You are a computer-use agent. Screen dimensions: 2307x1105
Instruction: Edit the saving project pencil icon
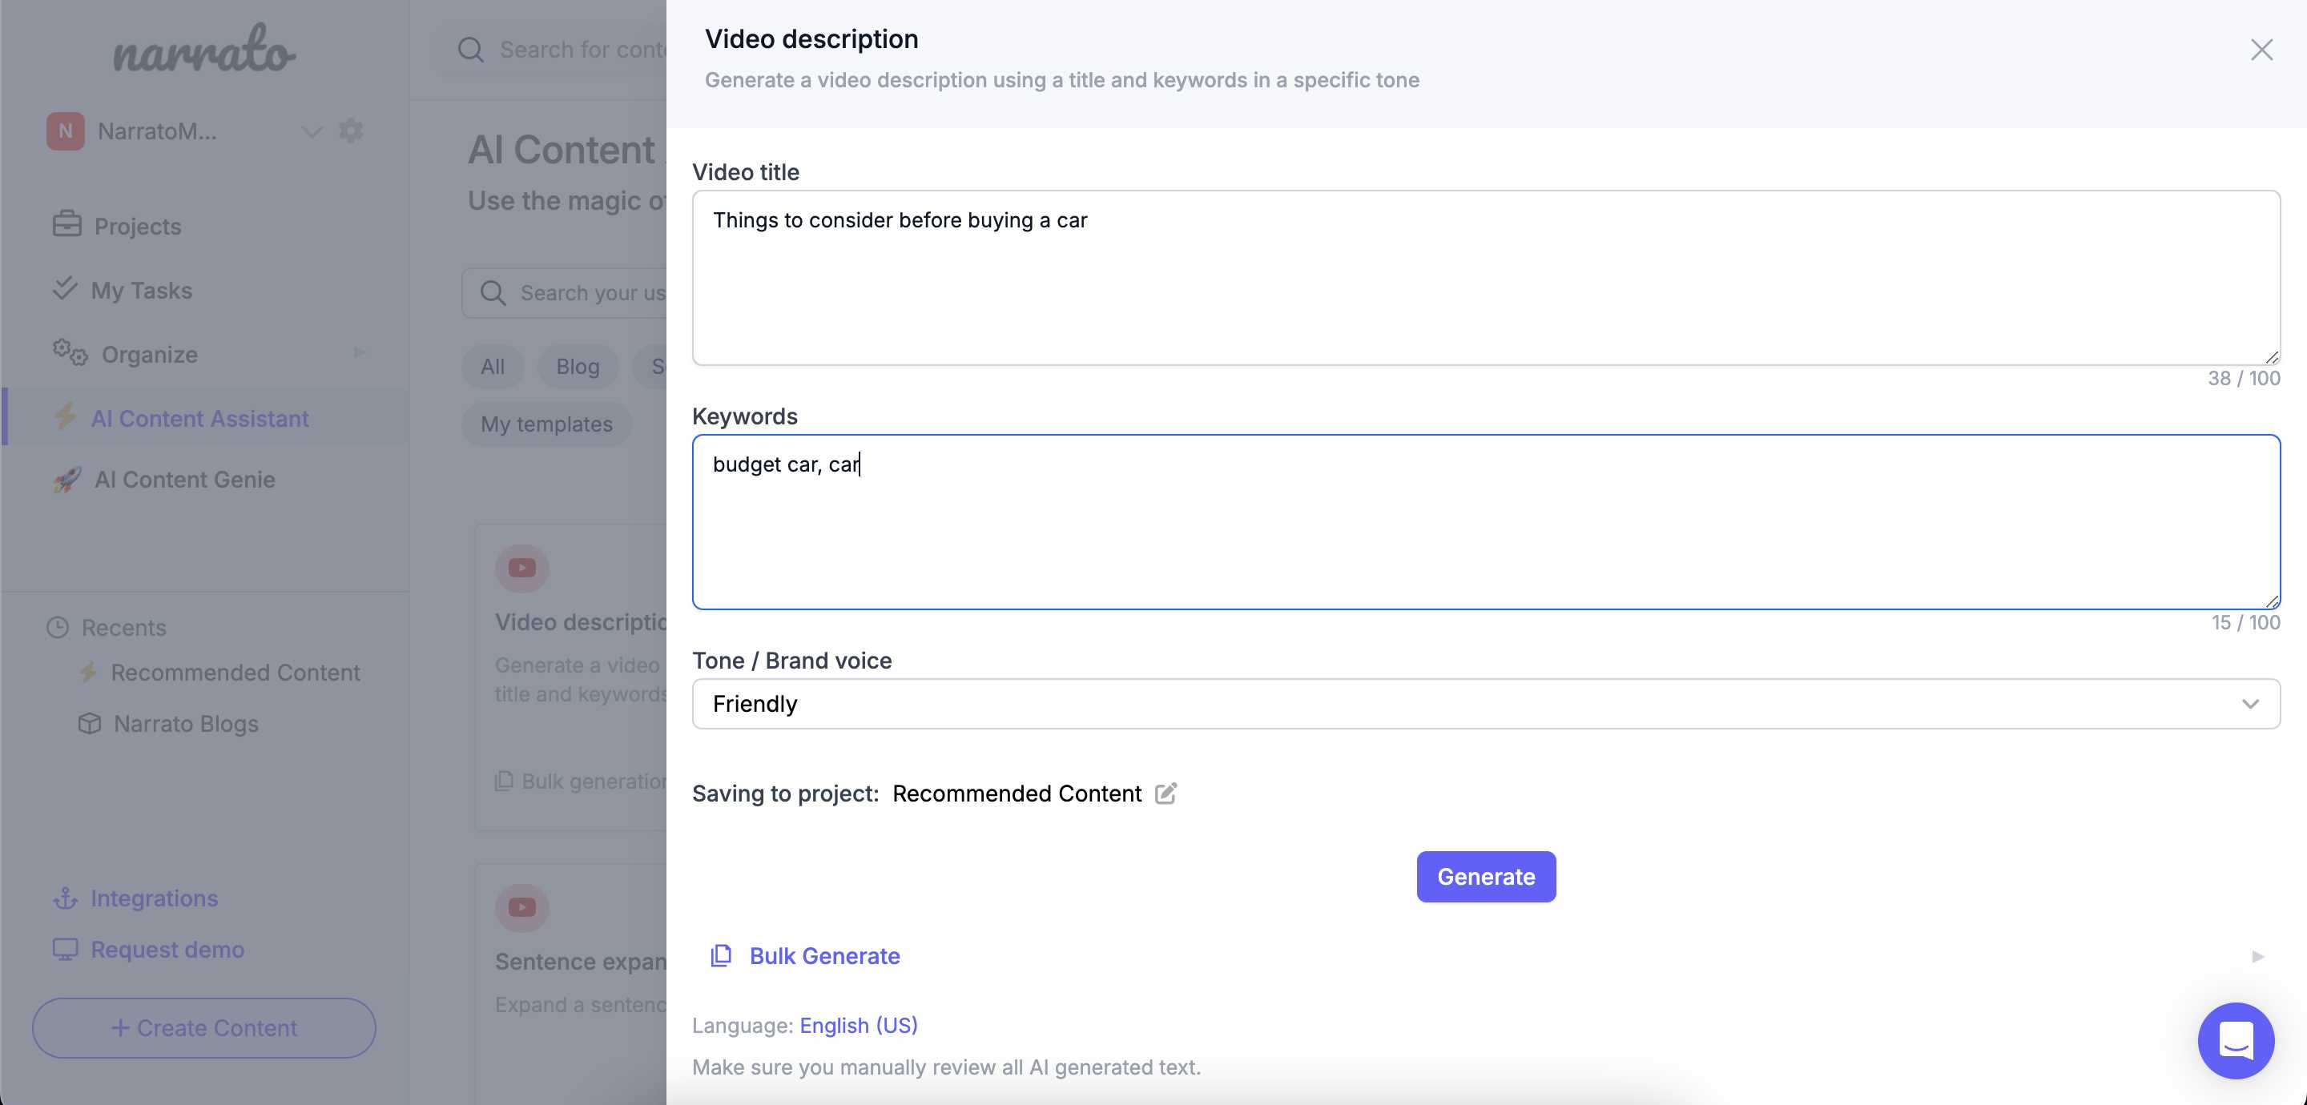point(1166,794)
